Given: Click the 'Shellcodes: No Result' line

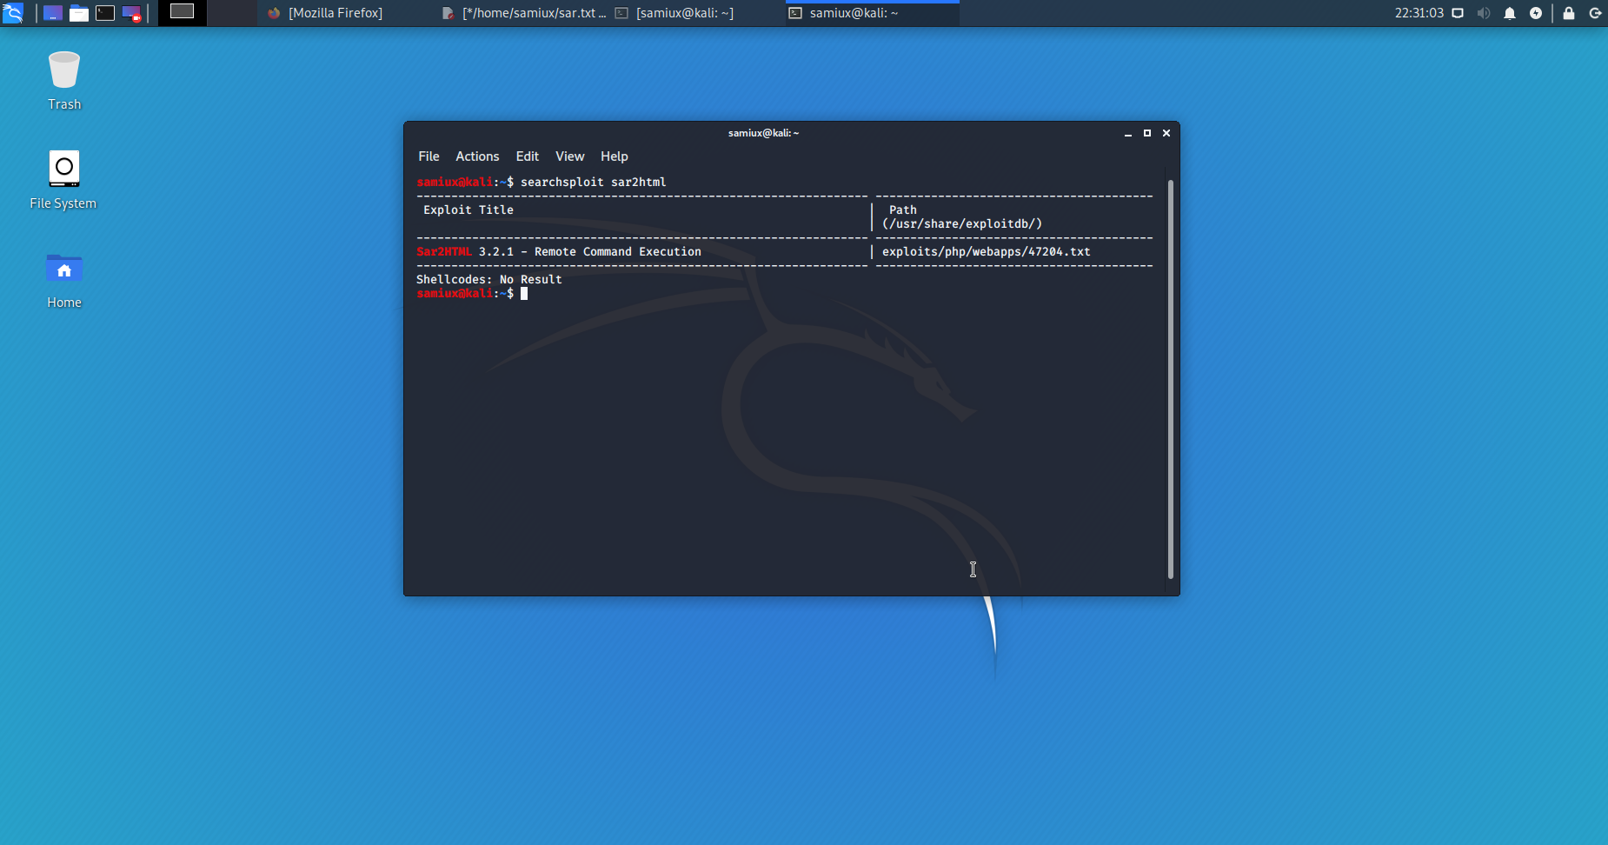Looking at the screenshot, I should (x=489, y=279).
